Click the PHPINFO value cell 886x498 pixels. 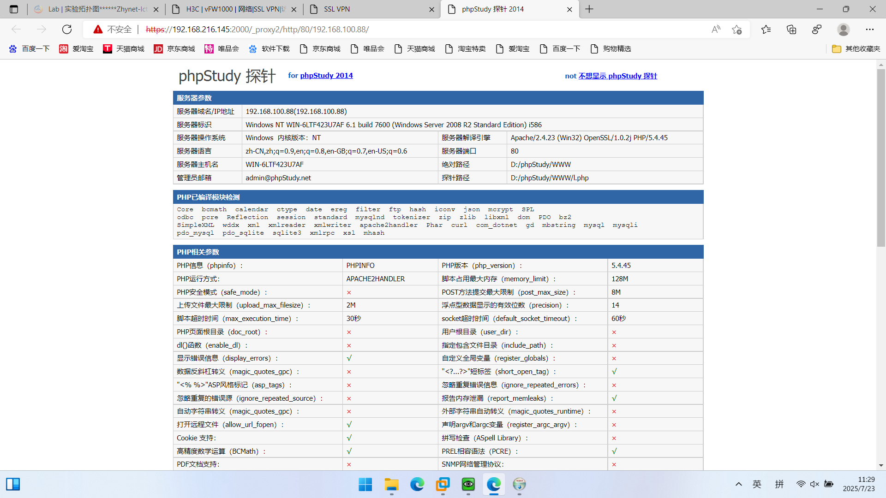390,266
